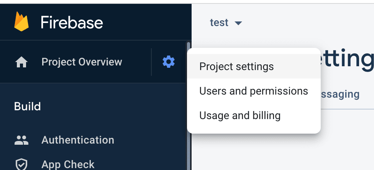Screen dimensions: 374x170
Task: Click the Project Overview home icon
Action: coord(21,62)
